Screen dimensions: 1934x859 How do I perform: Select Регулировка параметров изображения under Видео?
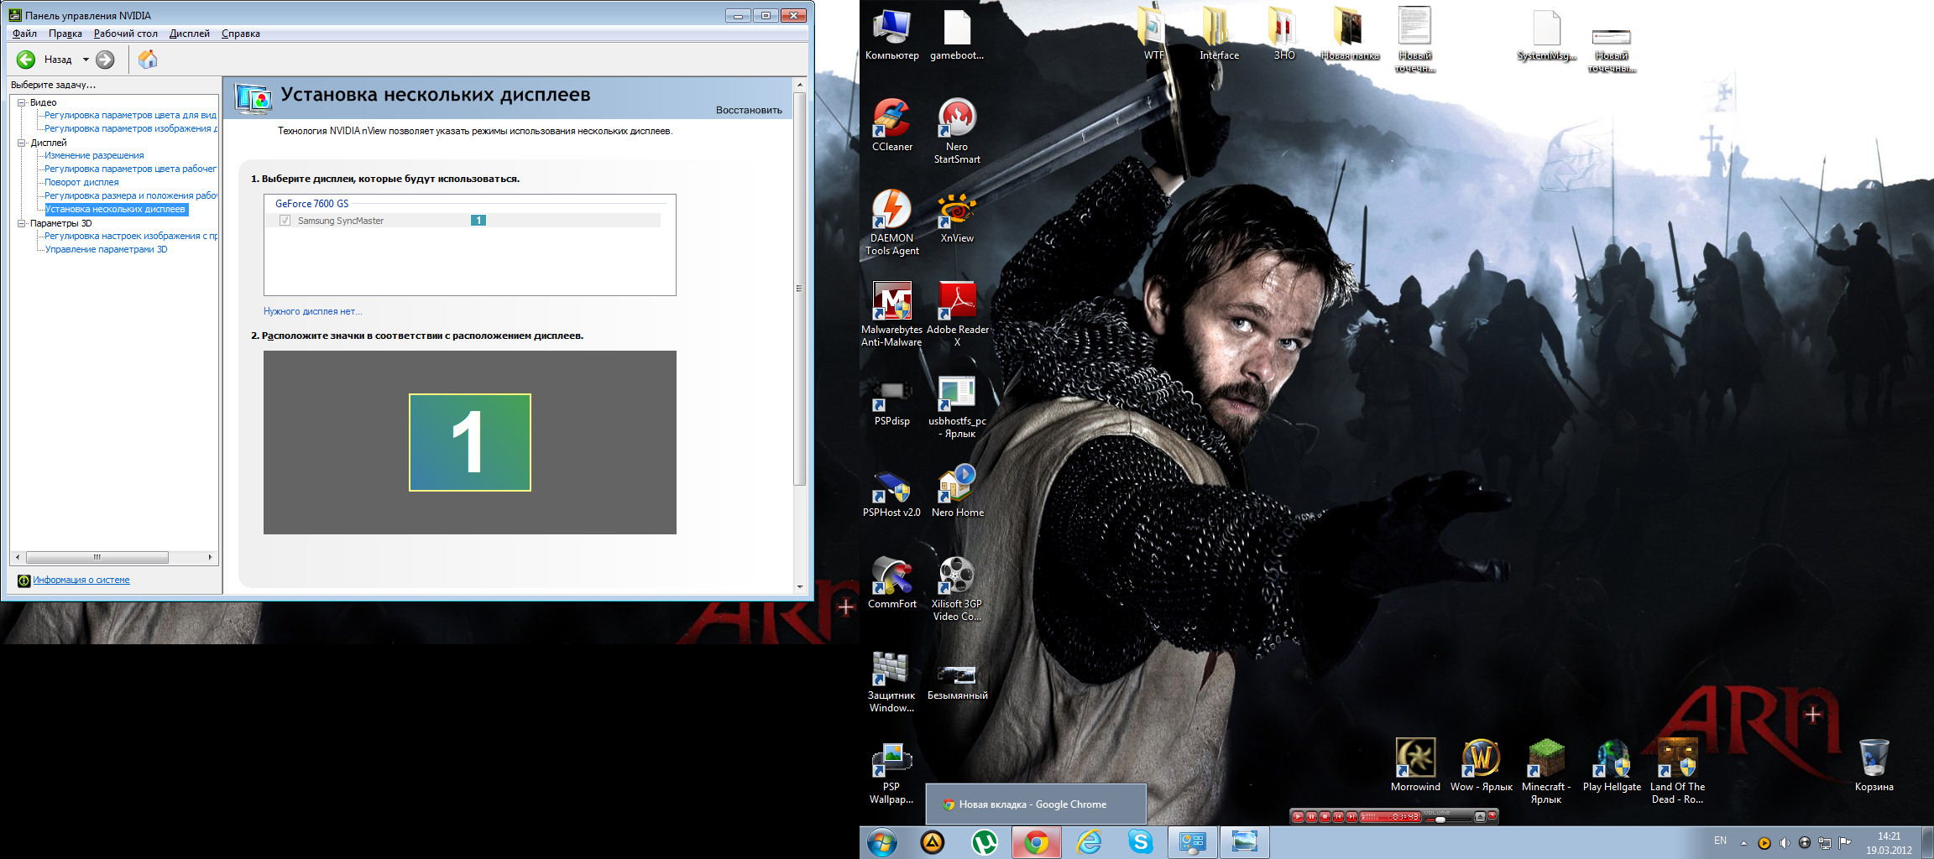[x=130, y=128]
